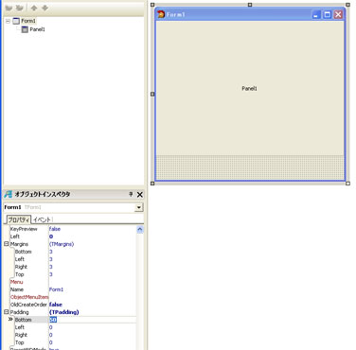Select the Left property under Margins
Viewport: 356px width, 350px height.
pyautogui.click(x=20, y=259)
